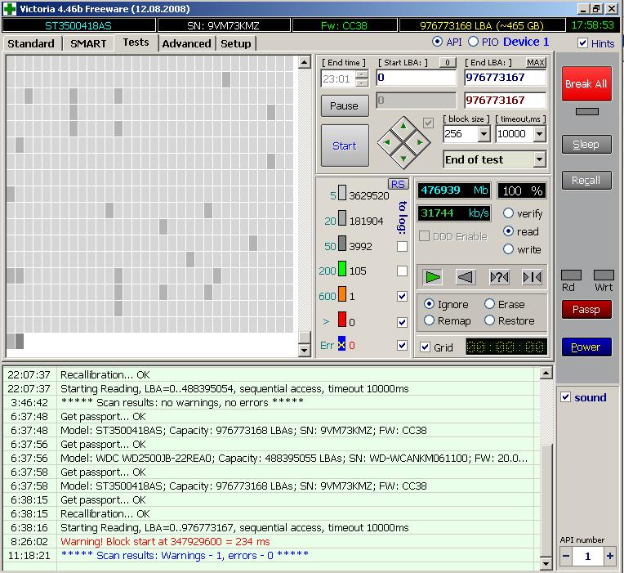Open the Advanced tab

click(x=187, y=43)
